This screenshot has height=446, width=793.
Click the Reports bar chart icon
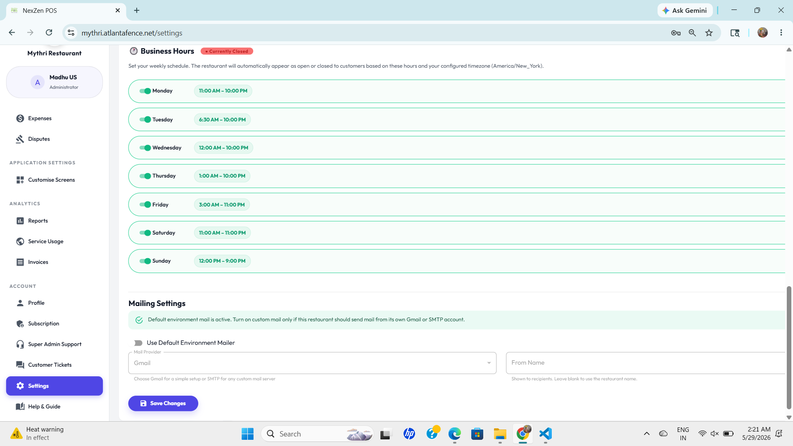coord(20,221)
